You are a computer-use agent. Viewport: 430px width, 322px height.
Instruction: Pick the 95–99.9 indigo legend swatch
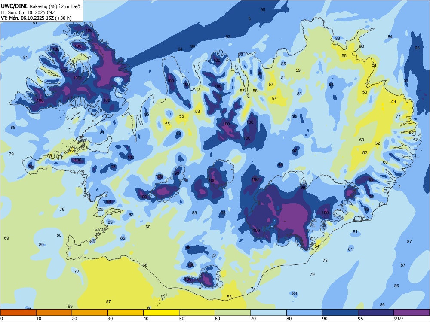[x=376, y=313]
